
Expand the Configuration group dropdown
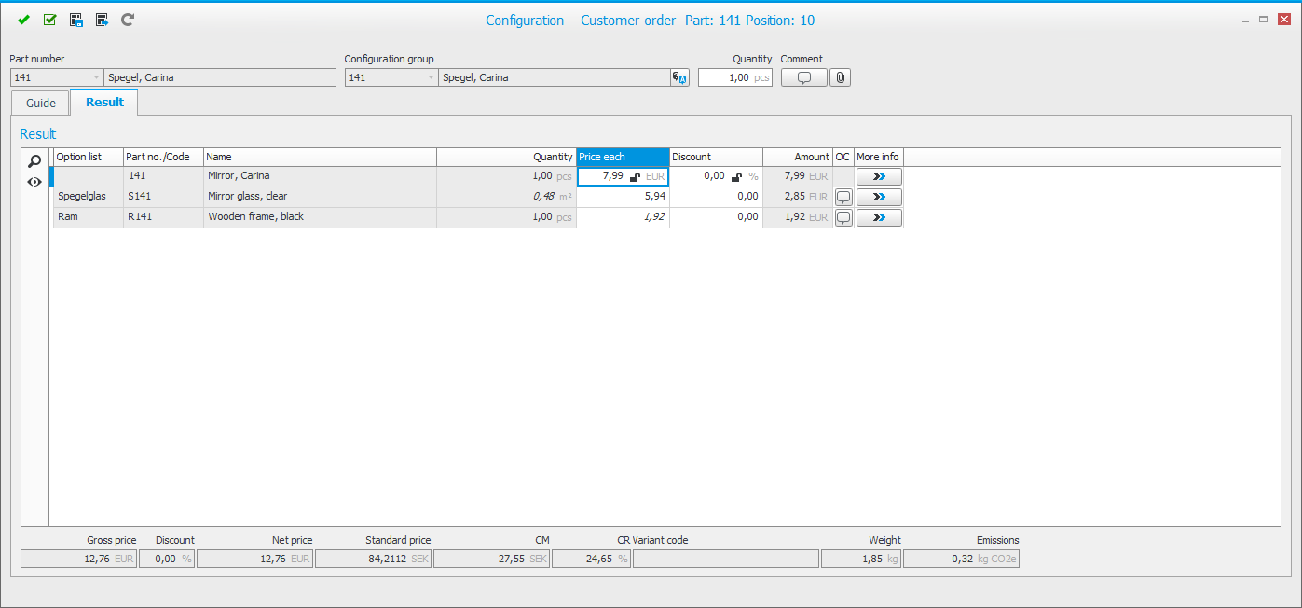click(430, 77)
